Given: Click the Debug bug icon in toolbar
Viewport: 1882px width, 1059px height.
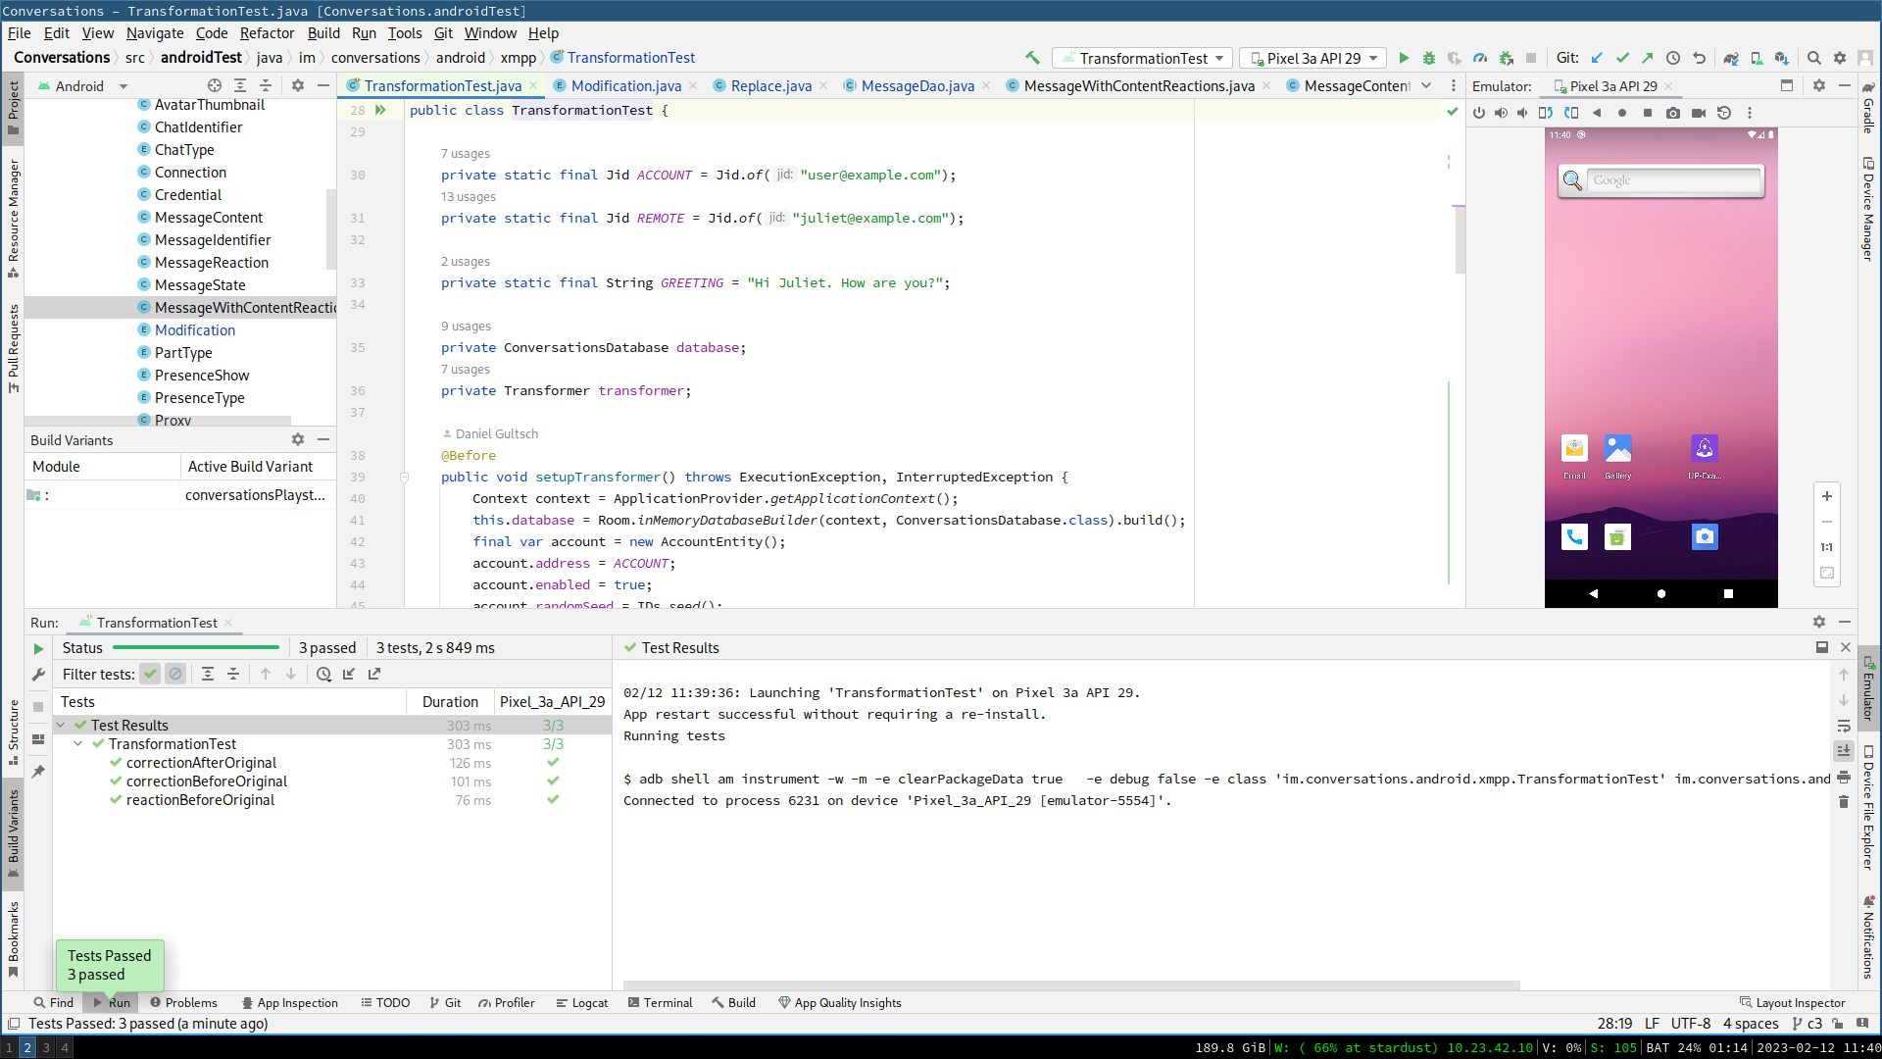Looking at the screenshot, I should tap(1429, 58).
